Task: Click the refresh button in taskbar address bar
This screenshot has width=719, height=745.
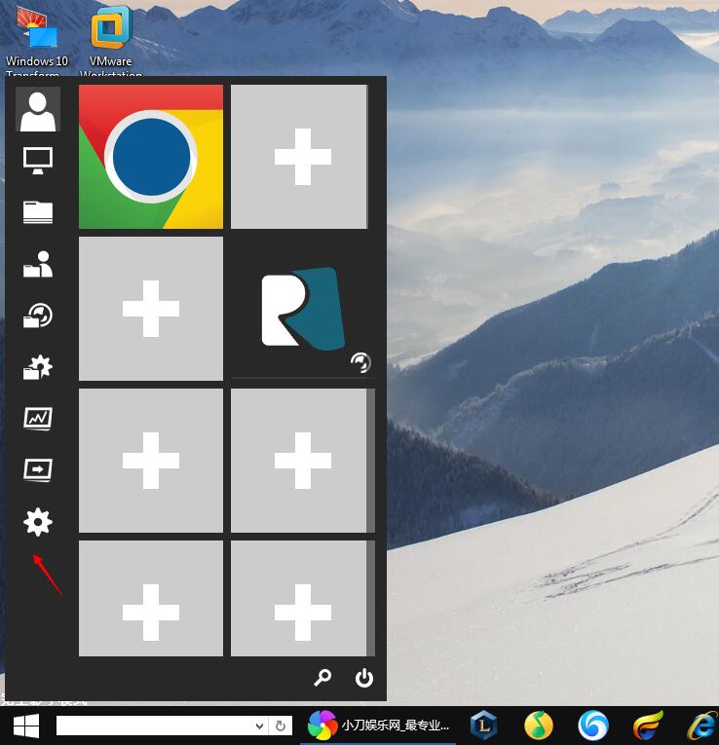Action: [x=281, y=726]
